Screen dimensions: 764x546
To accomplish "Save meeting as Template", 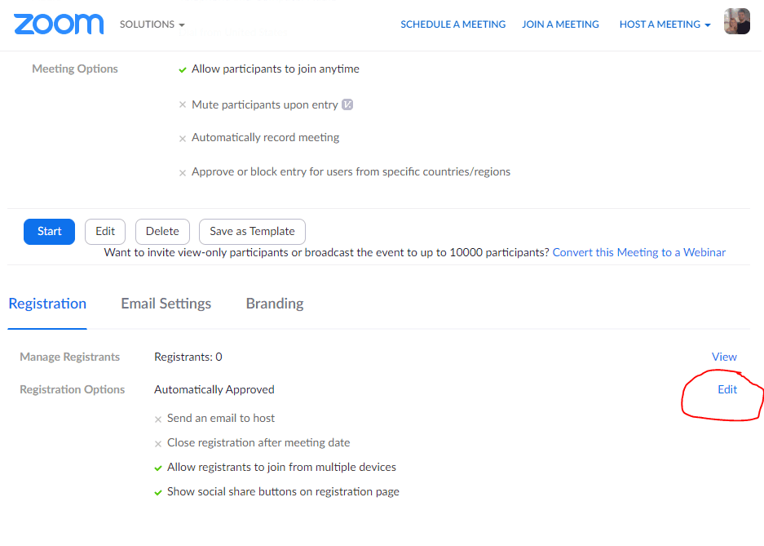I will click(x=252, y=231).
